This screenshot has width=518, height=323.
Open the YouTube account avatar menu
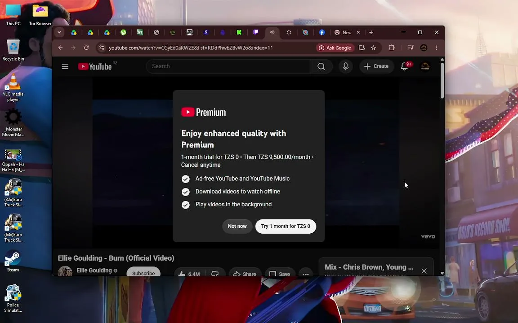point(425,66)
